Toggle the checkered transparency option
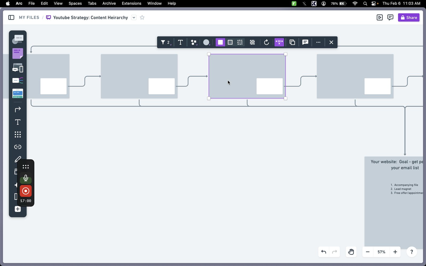This screenshot has height=266, width=426. click(x=252, y=42)
